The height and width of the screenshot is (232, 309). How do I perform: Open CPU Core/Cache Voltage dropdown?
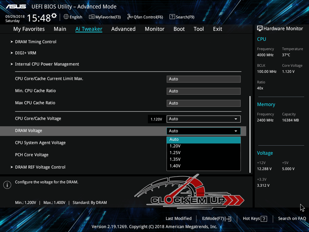tap(203, 119)
